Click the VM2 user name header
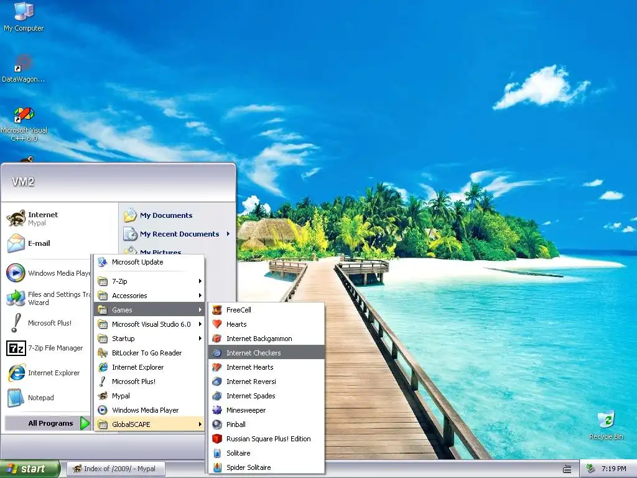 [23, 182]
